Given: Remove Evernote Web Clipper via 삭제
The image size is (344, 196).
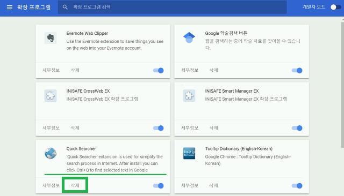Looking at the screenshot, I should point(75,70).
